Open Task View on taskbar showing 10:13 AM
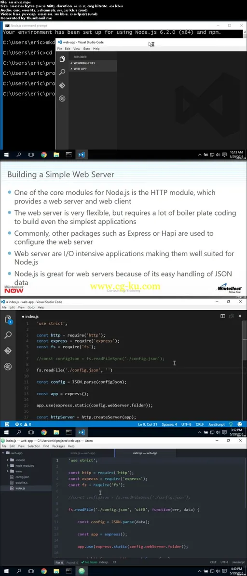 click(x=31, y=155)
